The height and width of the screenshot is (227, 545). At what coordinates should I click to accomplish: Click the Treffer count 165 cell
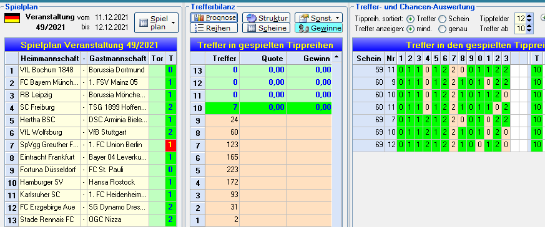(222, 158)
